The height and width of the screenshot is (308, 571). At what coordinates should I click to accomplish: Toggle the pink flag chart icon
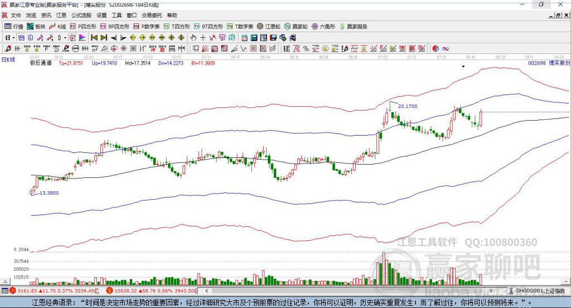[x=83, y=38]
